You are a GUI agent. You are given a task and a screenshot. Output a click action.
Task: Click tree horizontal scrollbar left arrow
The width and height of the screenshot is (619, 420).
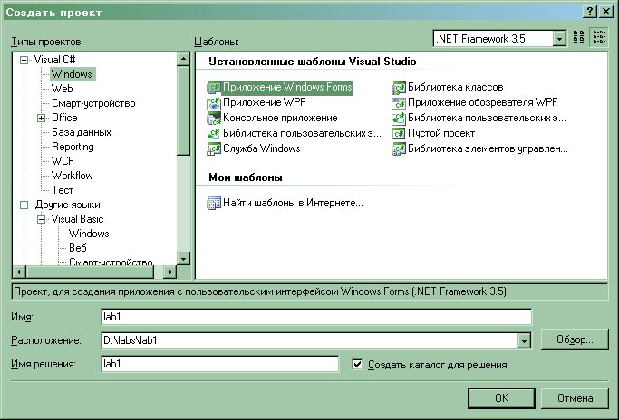pos(19,272)
